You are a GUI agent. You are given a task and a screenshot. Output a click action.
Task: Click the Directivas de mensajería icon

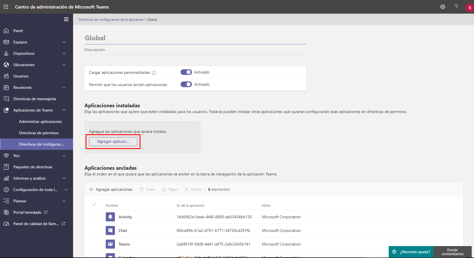pos(6,99)
